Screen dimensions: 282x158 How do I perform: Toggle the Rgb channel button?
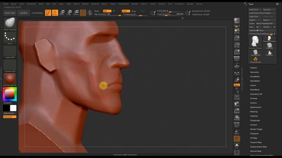pyautogui.click(x=107, y=11)
